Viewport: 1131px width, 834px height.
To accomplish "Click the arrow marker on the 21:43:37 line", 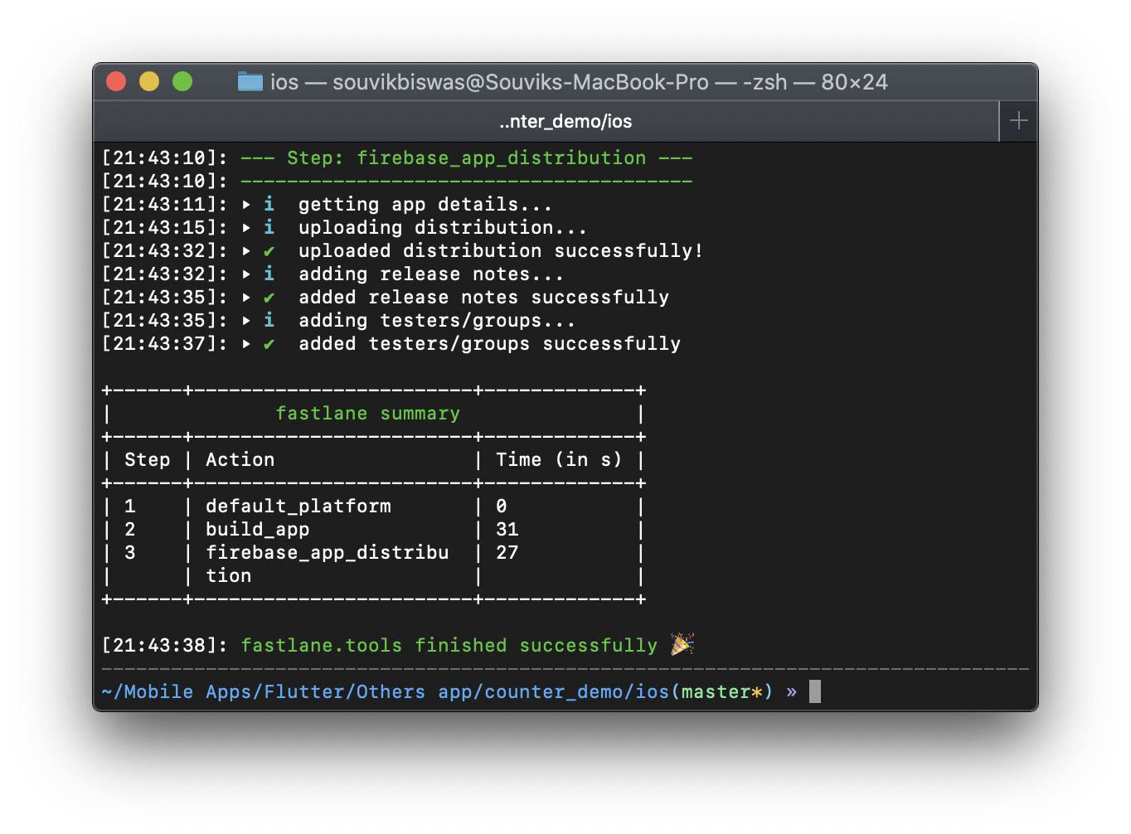I will [x=246, y=343].
